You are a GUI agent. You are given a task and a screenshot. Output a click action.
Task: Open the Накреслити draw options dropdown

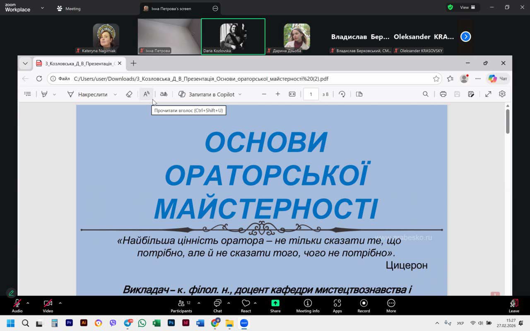[x=115, y=94]
